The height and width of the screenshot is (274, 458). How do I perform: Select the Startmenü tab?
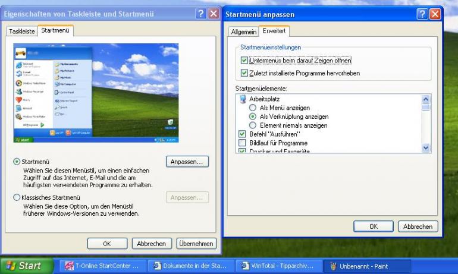tap(55, 30)
